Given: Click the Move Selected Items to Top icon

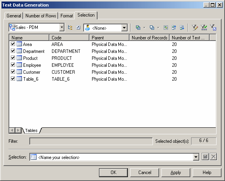Looking at the screenshot, I should [x=174, y=27].
